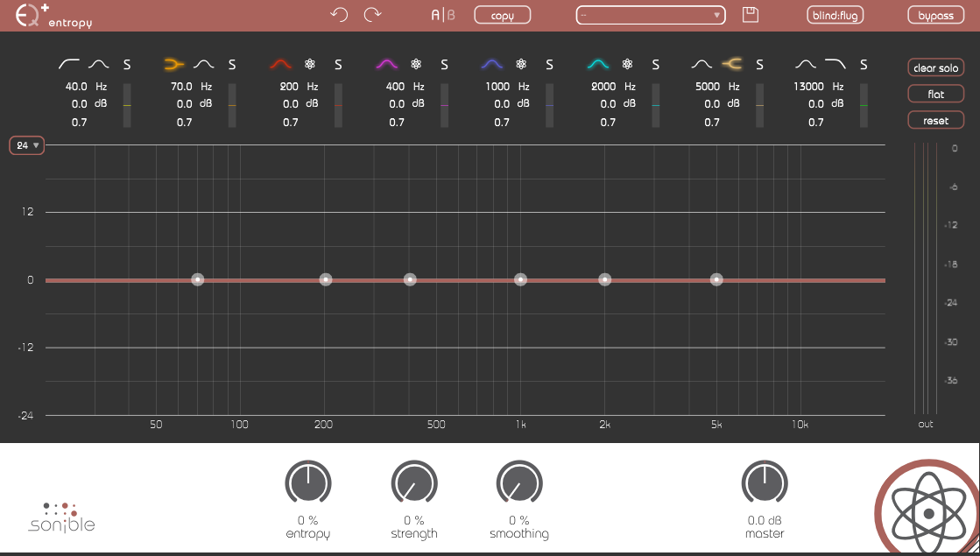The width and height of the screenshot is (980, 556).
Task: Solo the 1000 Hz band
Action: [x=549, y=64]
